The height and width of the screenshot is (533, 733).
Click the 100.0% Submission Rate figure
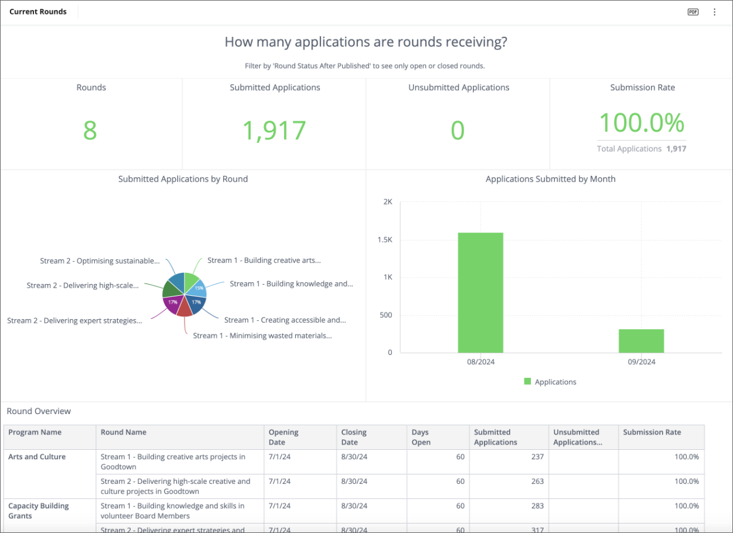click(x=642, y=123)
